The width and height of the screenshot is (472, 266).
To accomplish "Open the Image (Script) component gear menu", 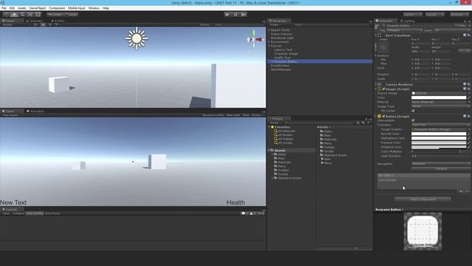I will point(468,89).
